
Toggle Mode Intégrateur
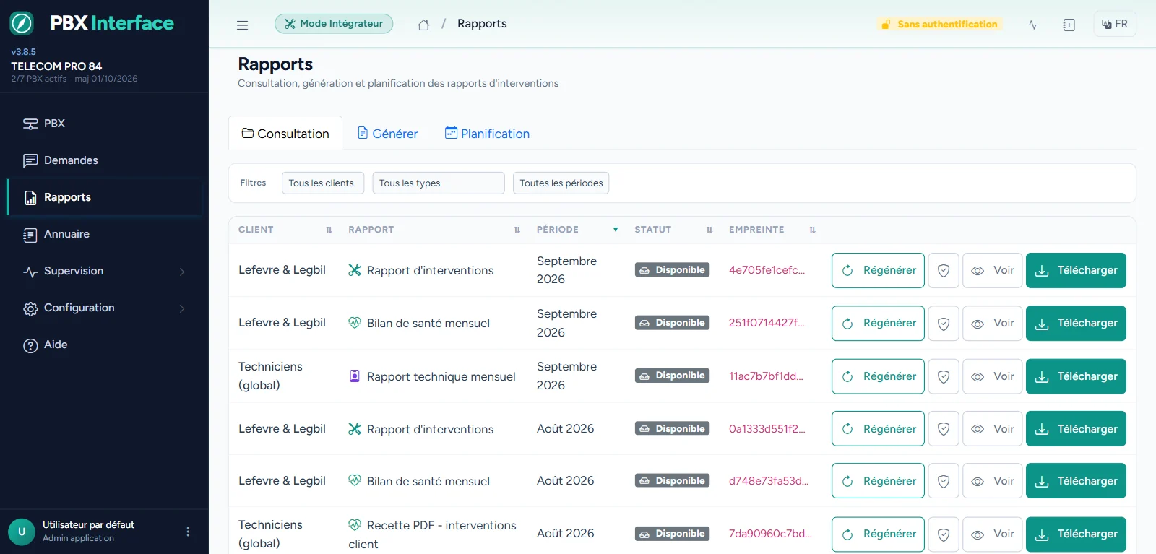tap(334, 24)
